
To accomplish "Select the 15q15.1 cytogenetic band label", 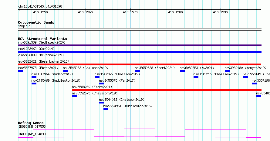I will coord(25,26).
